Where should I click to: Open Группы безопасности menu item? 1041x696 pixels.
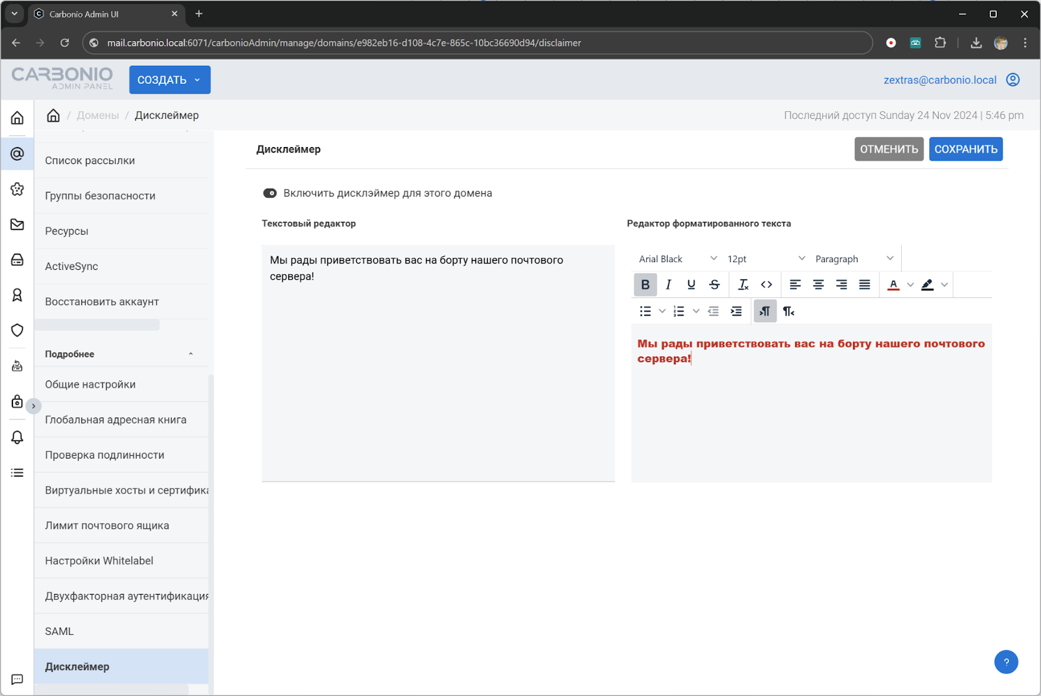[x=122, y=196]
